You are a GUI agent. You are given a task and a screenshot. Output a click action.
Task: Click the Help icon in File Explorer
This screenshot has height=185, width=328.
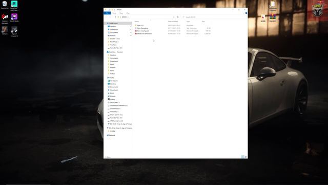(x=246, y=13)
